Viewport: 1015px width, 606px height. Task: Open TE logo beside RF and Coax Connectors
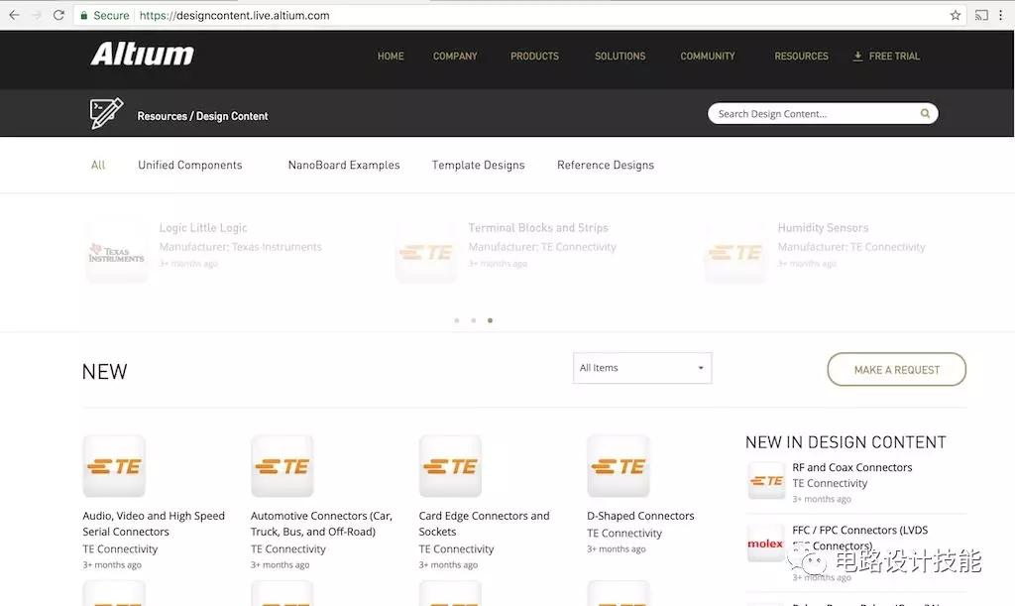(766, 480)
